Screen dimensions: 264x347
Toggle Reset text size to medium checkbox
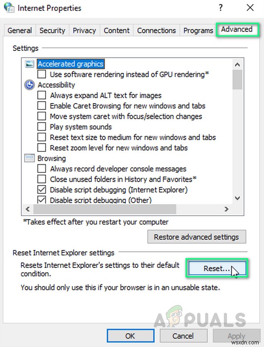[x=41, y=137]
